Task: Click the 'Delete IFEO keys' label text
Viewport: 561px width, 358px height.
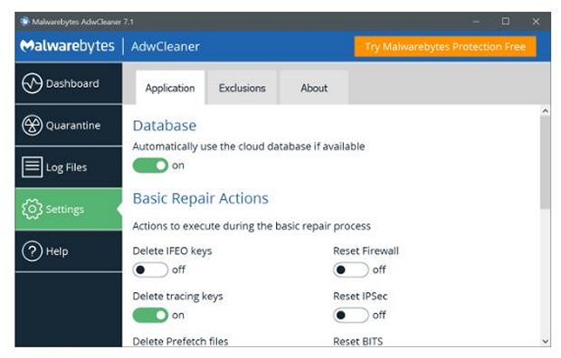Action: tap(173, 251)
